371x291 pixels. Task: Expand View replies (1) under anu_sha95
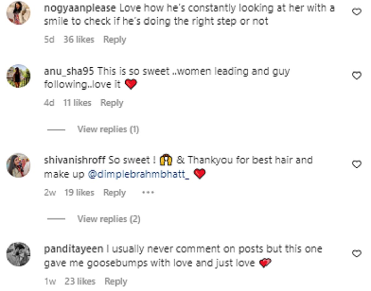[x=108, y=129]
